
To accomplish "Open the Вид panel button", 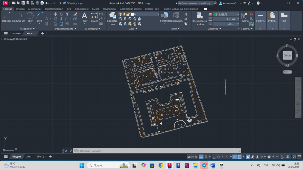I will (x=284, y=21).
